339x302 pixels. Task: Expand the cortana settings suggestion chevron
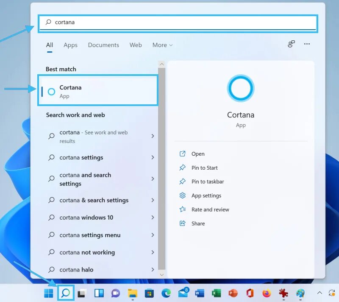(x=153, y=157)
